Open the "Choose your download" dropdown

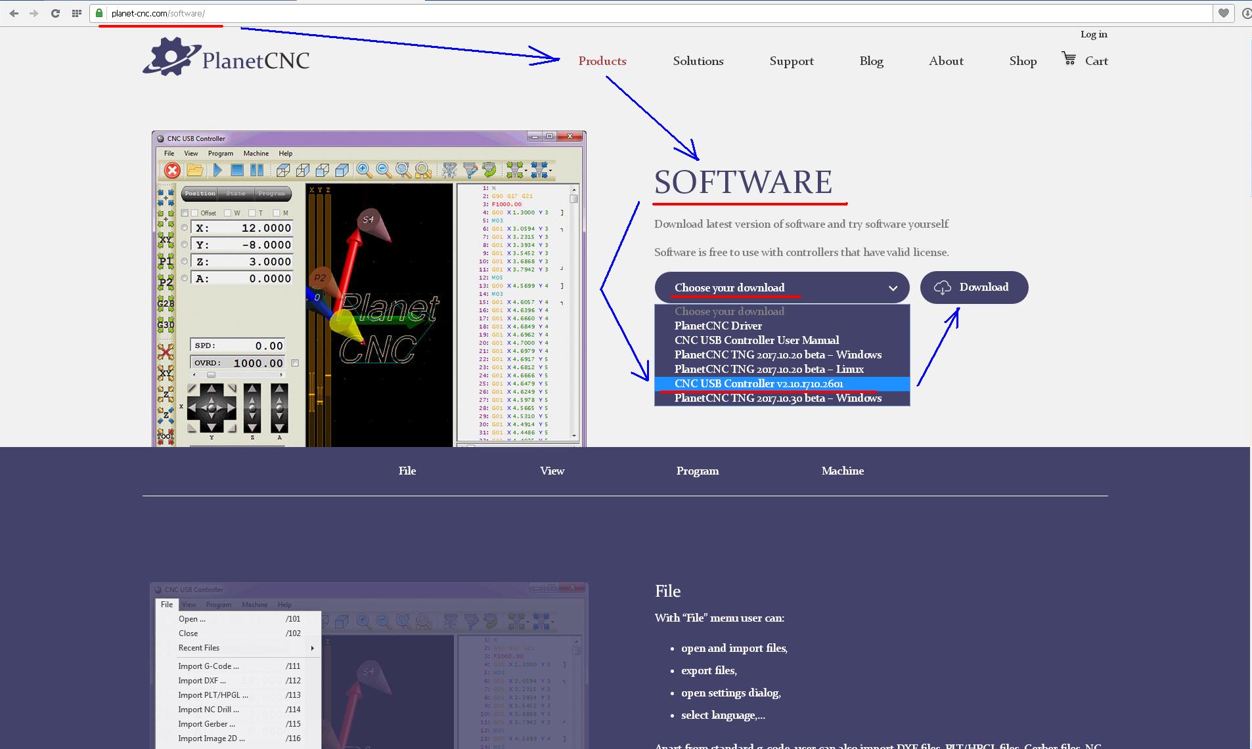point(782,288)
